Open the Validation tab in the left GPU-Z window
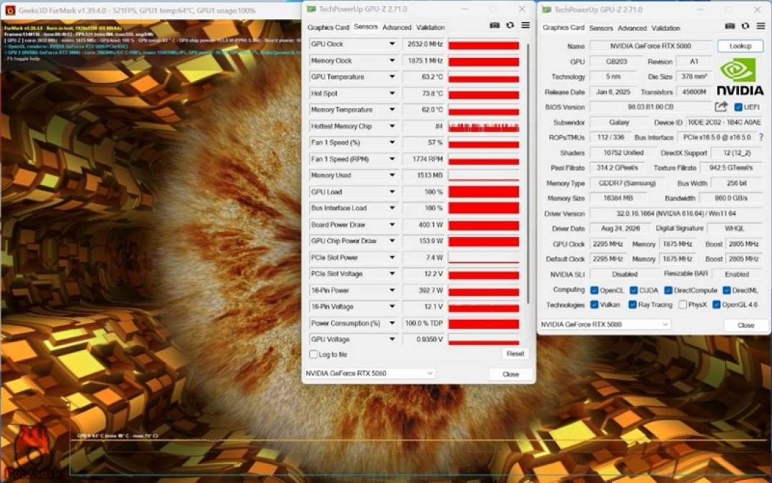 pos(430,28)
